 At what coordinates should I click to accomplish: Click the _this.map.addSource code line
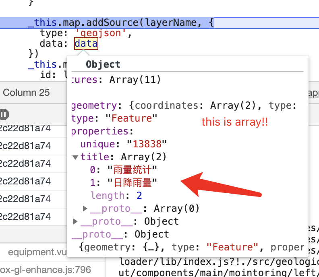point(121,23)
